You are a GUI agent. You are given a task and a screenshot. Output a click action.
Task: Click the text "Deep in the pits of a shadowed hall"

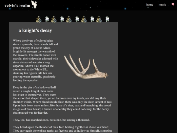click(x=34, y=87)
